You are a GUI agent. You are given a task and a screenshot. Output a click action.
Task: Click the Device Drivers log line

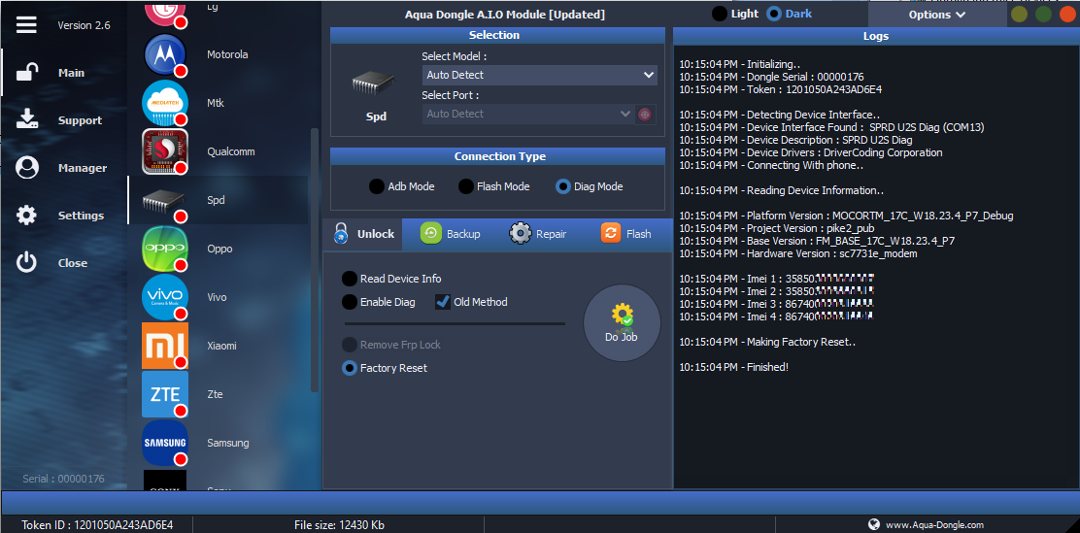(811, 152)
